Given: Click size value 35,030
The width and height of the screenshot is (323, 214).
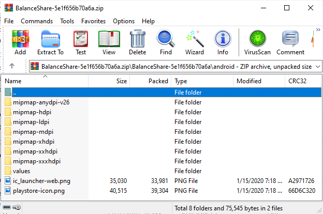Looking at the screenshot, I should (x=118, y=181).
